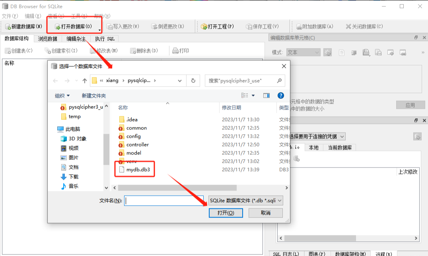This screenshot has width=428, height=256.
Task: Open the 模式 mode dropdown showing 文本
Action: 303,52
